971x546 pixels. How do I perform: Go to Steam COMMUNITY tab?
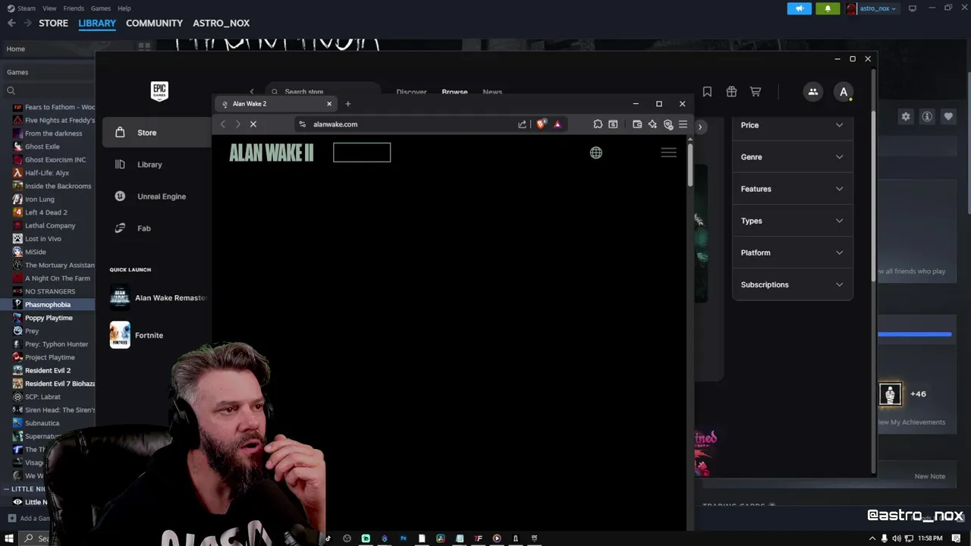coord(154,24)
